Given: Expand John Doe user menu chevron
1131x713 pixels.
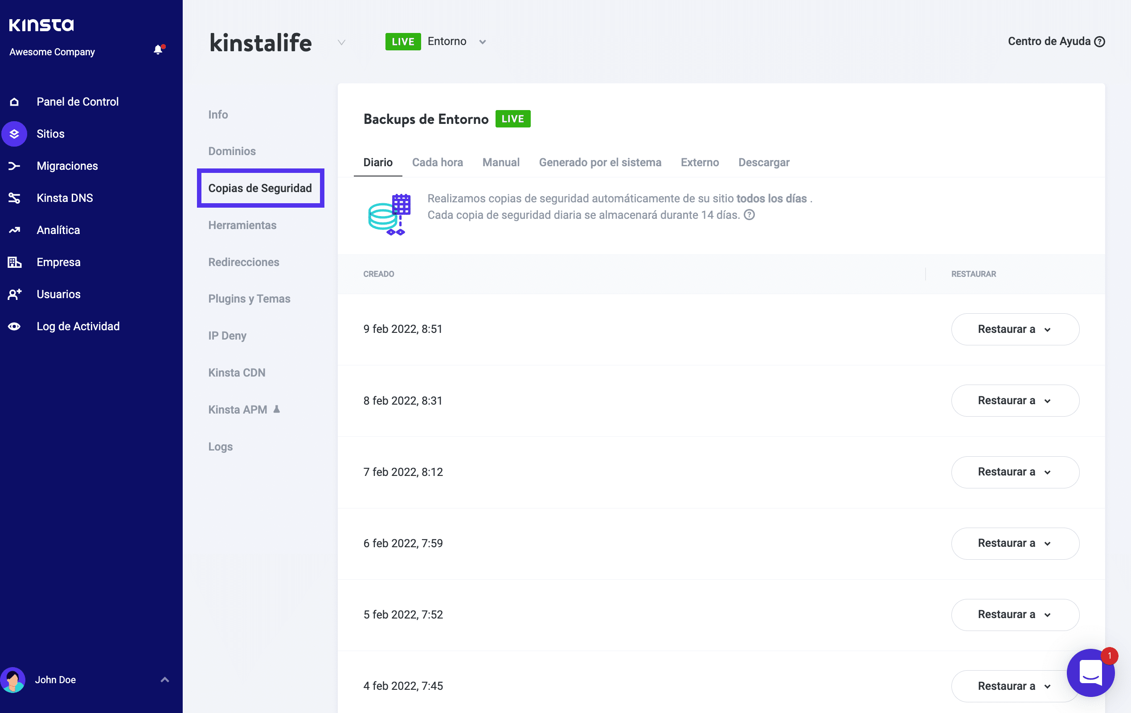Looking at the screenshot, I should pyautogui.click(x=164, y=679).
